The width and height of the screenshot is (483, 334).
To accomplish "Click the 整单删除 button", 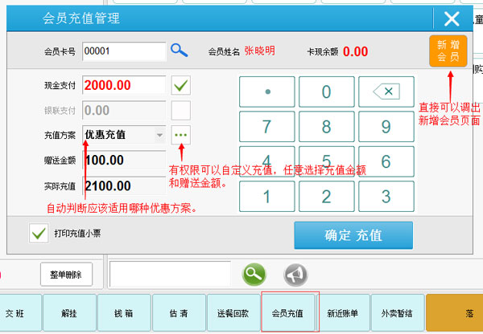I will click(66, 274).
